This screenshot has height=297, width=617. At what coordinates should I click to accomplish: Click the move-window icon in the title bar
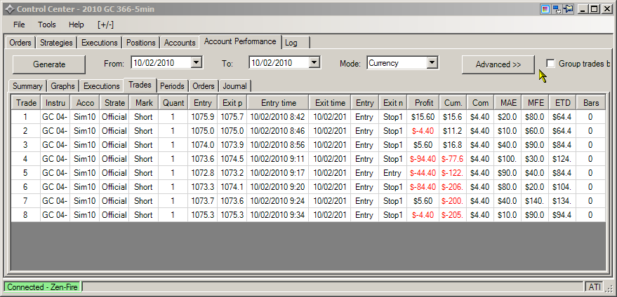tap(557, 8)
